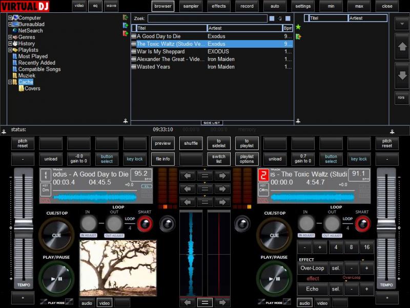Toggle SMART loop on the left deck
This screenshot has width=410, height=308.
[x=145, y=224]
